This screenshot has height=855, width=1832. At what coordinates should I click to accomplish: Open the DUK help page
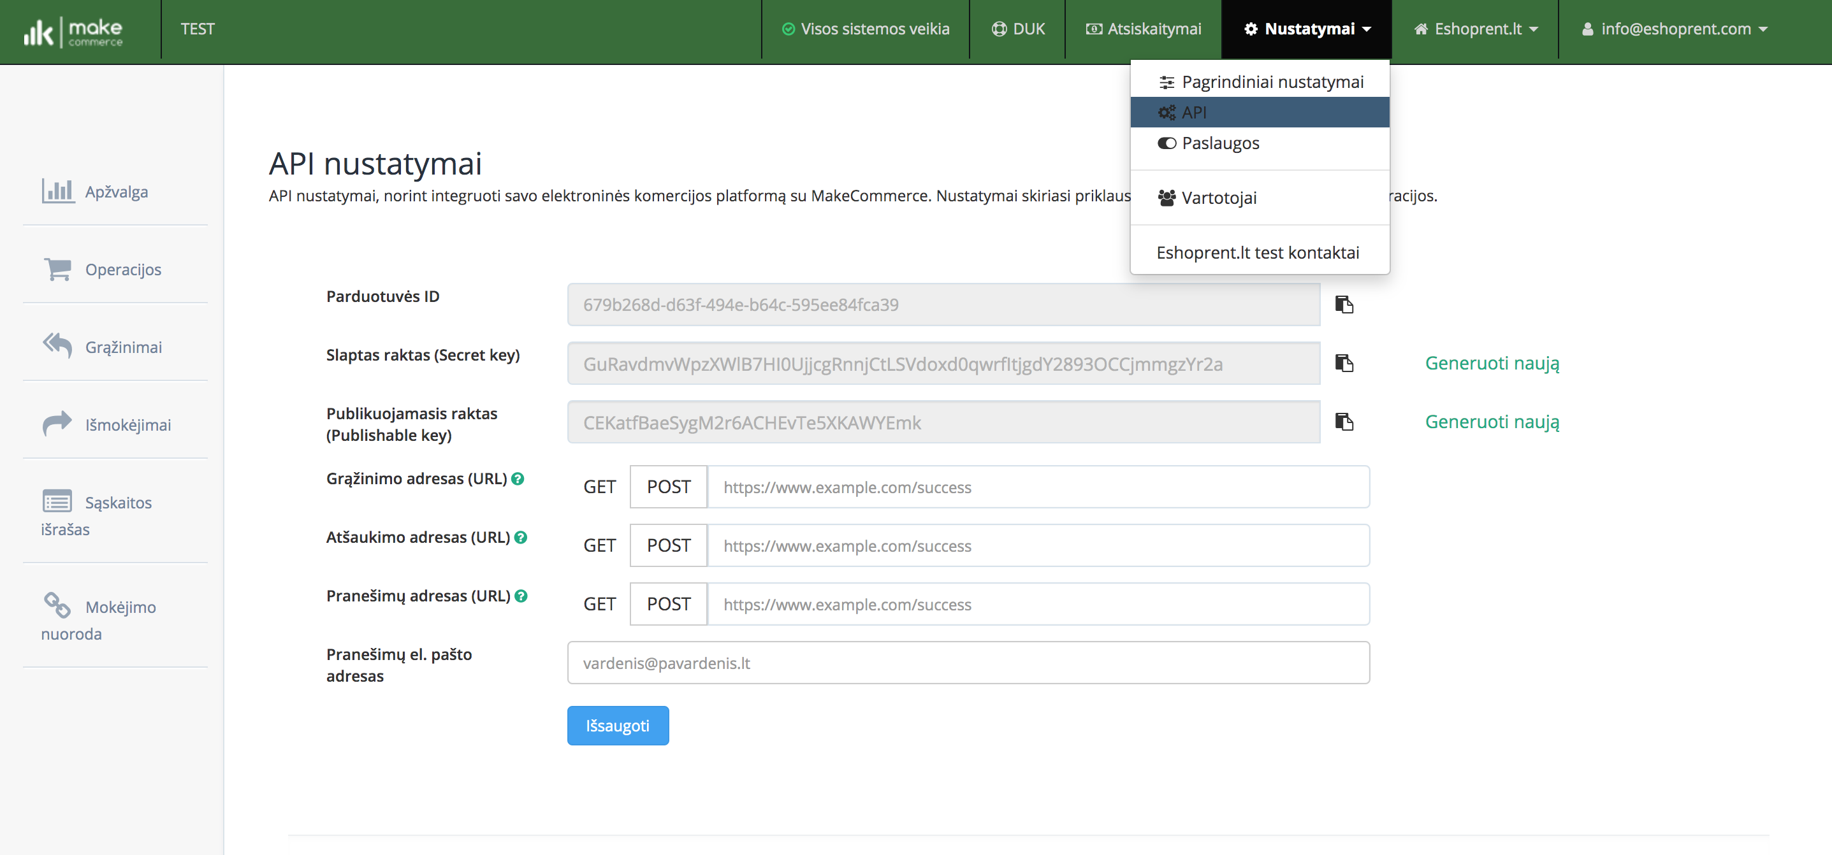click(x=1018, y=29)
